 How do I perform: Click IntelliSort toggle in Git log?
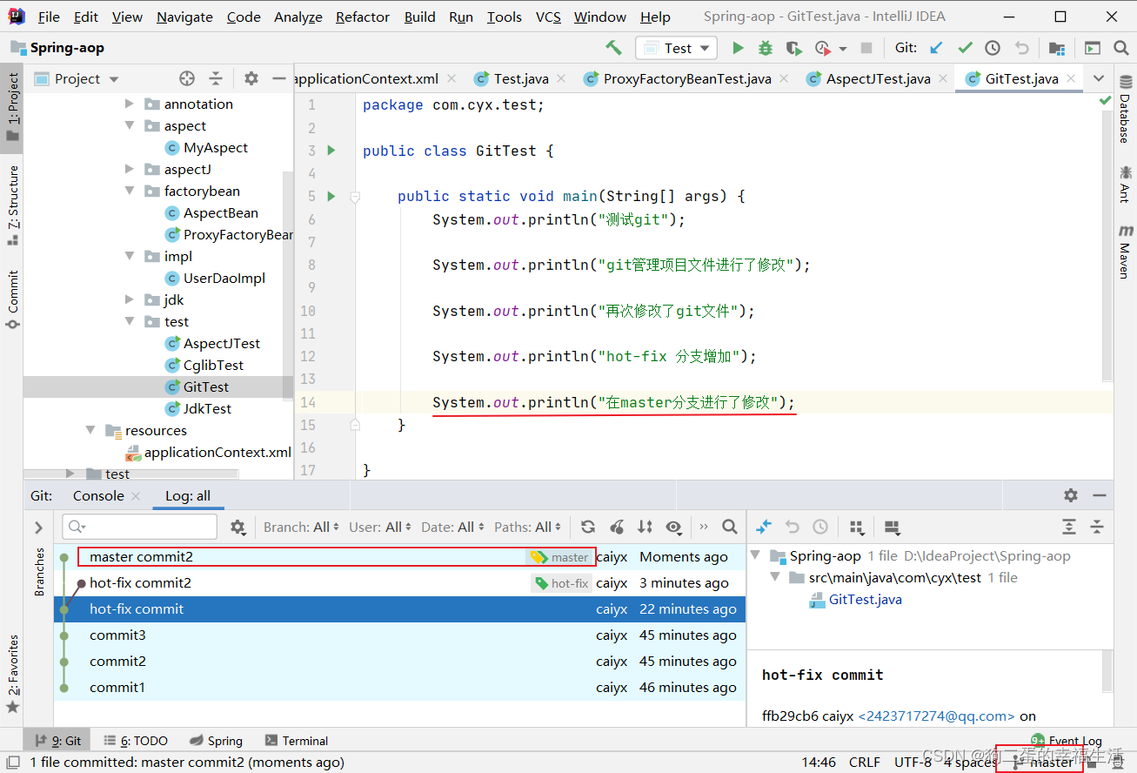[645, 527]
